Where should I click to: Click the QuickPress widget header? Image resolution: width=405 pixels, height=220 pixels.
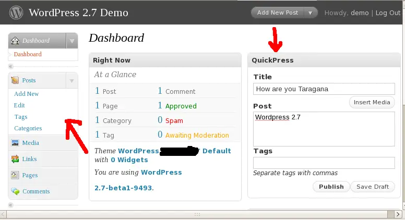(x=324, y=60)
